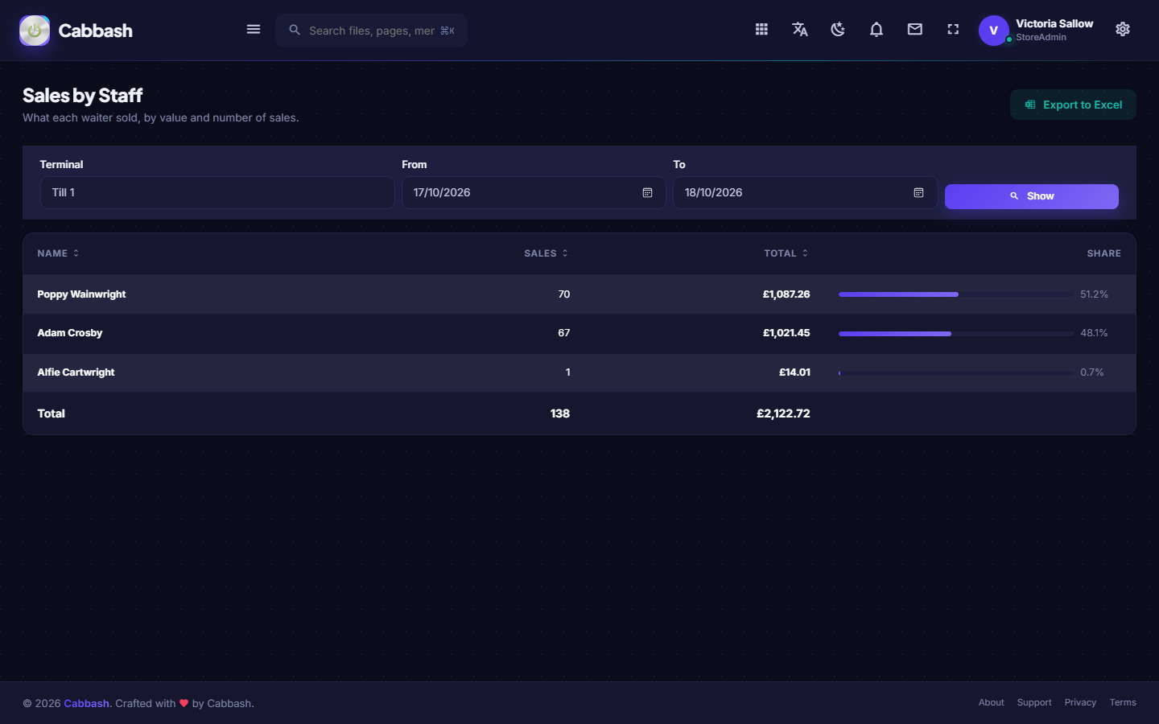The image size is (1159, 724).
Task: Click the £14.01 total value
Action: (794, 372)
